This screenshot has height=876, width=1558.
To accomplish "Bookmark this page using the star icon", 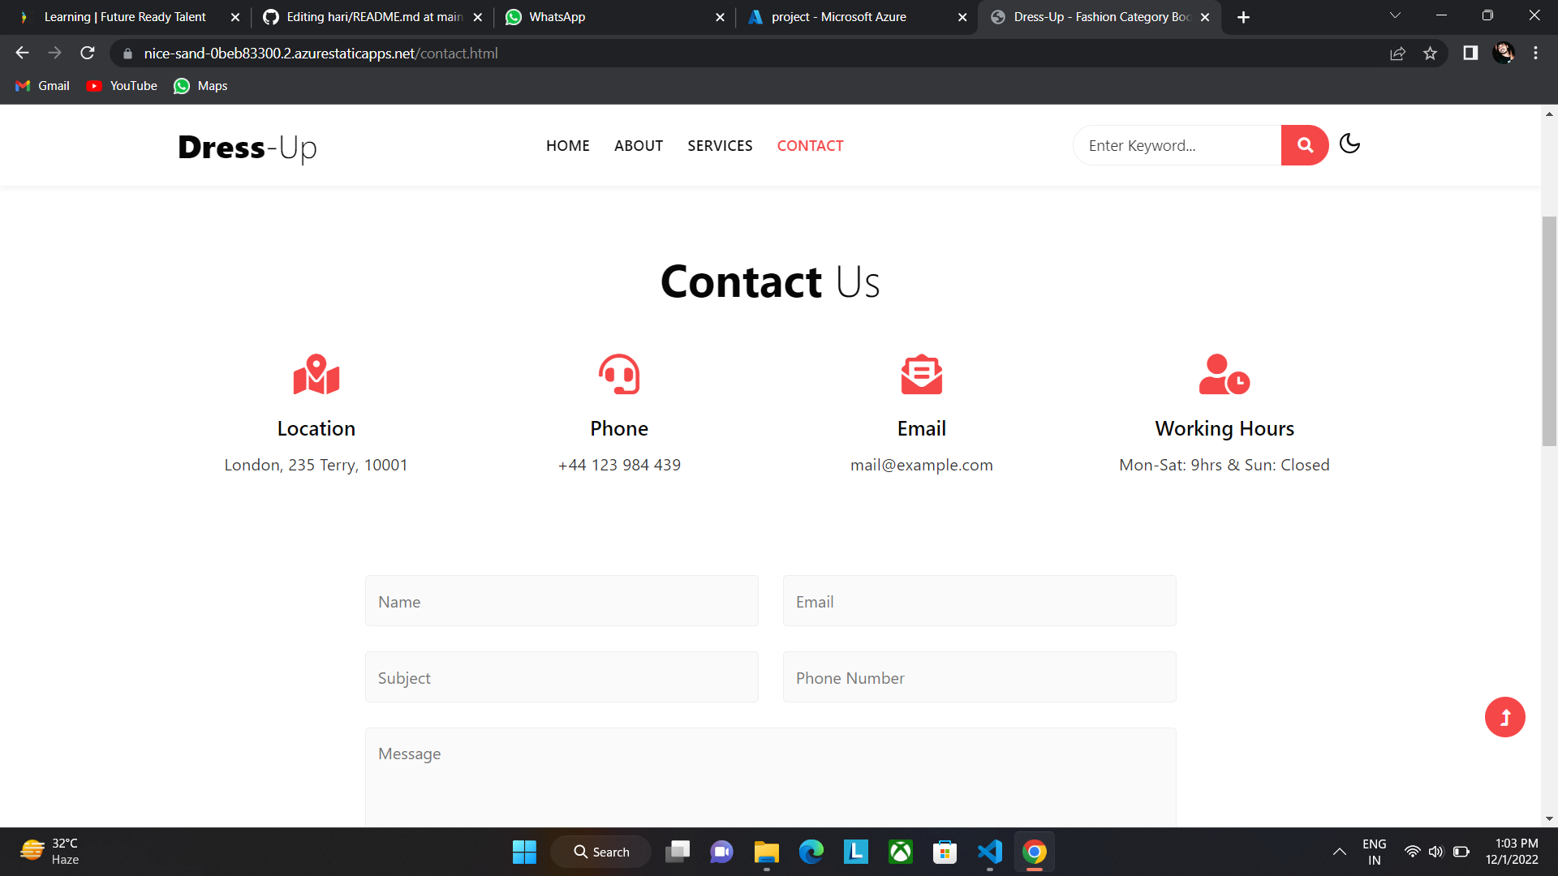I will (x=1431, y=53).
